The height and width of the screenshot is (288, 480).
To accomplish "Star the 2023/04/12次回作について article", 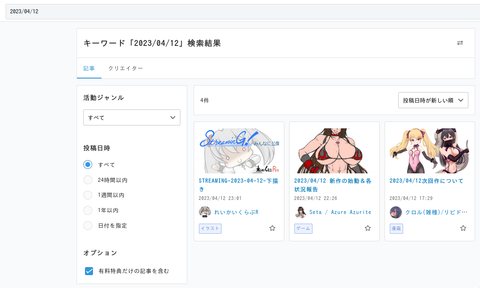I will pyautogui.click(x=463, y=228).
